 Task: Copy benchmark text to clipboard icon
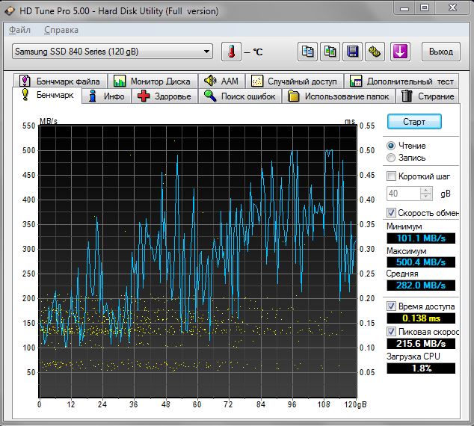pos(307,52)
